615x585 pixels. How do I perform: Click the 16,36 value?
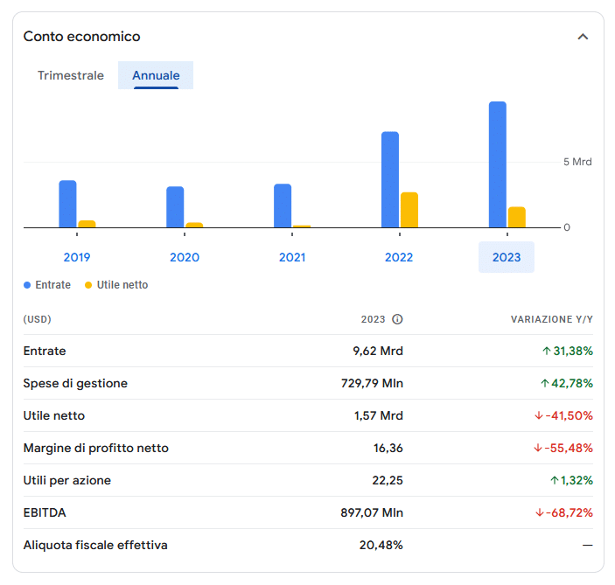click(388, 448)
